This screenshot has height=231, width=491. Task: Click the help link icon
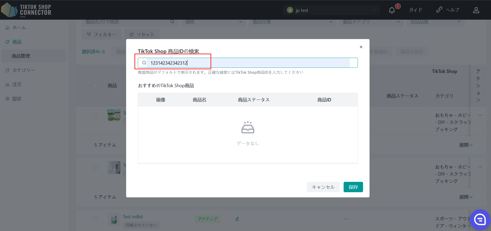point(439,10)
